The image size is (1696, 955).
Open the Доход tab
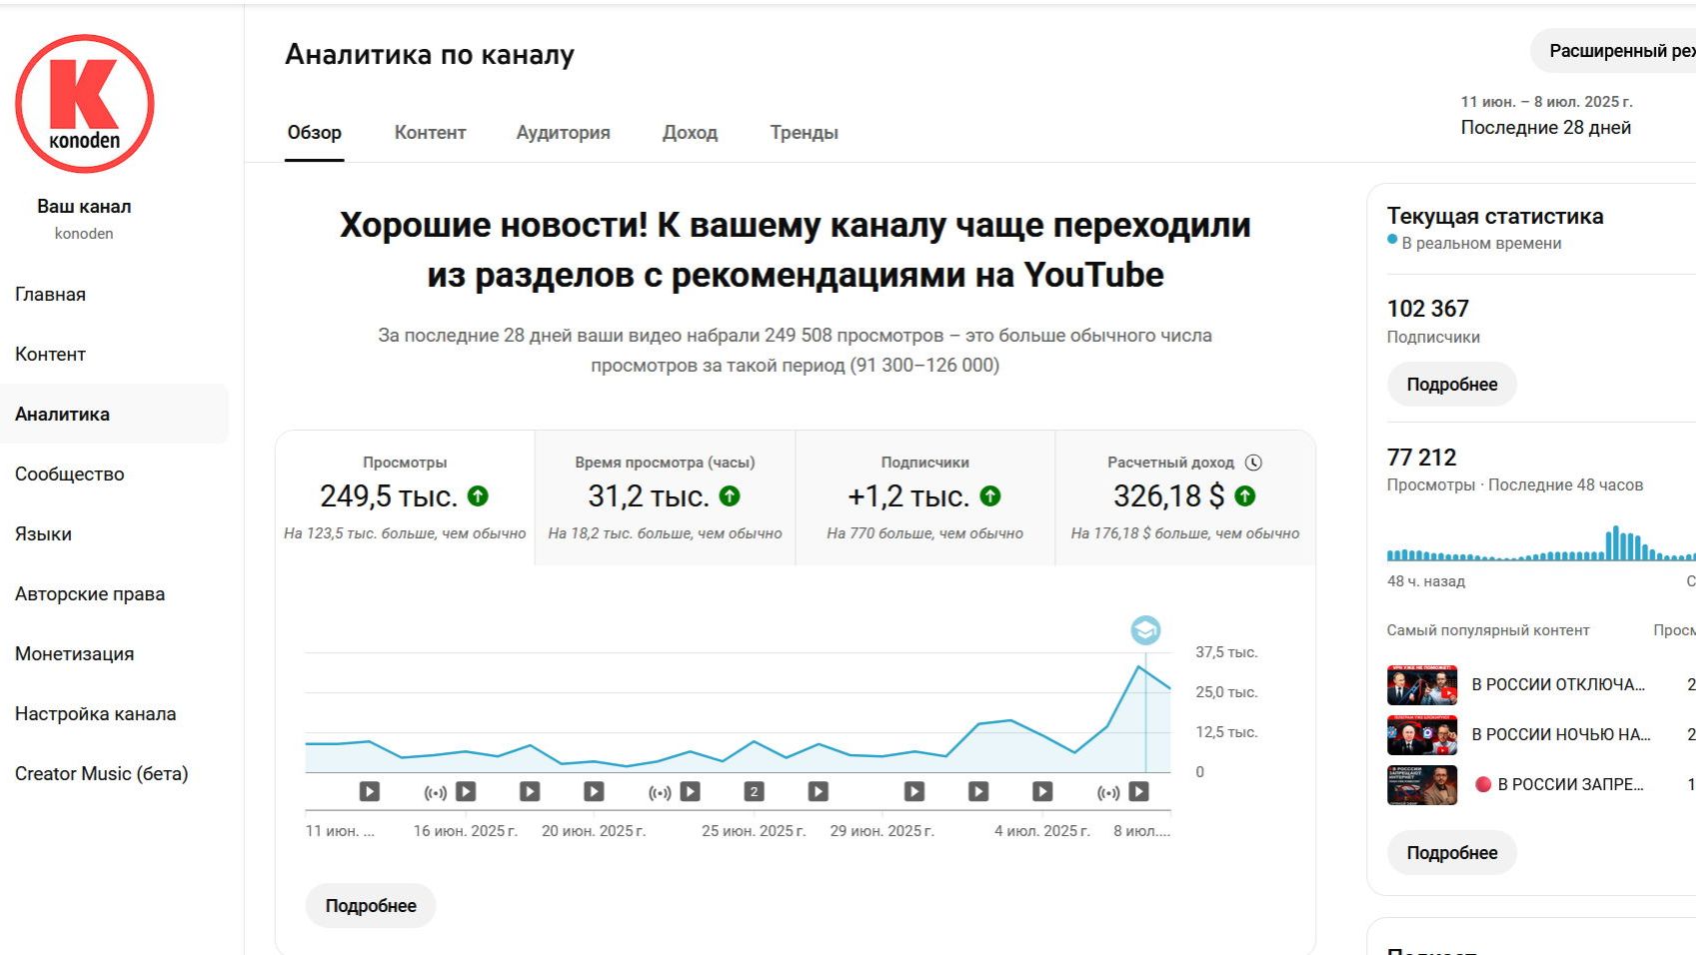690,132
